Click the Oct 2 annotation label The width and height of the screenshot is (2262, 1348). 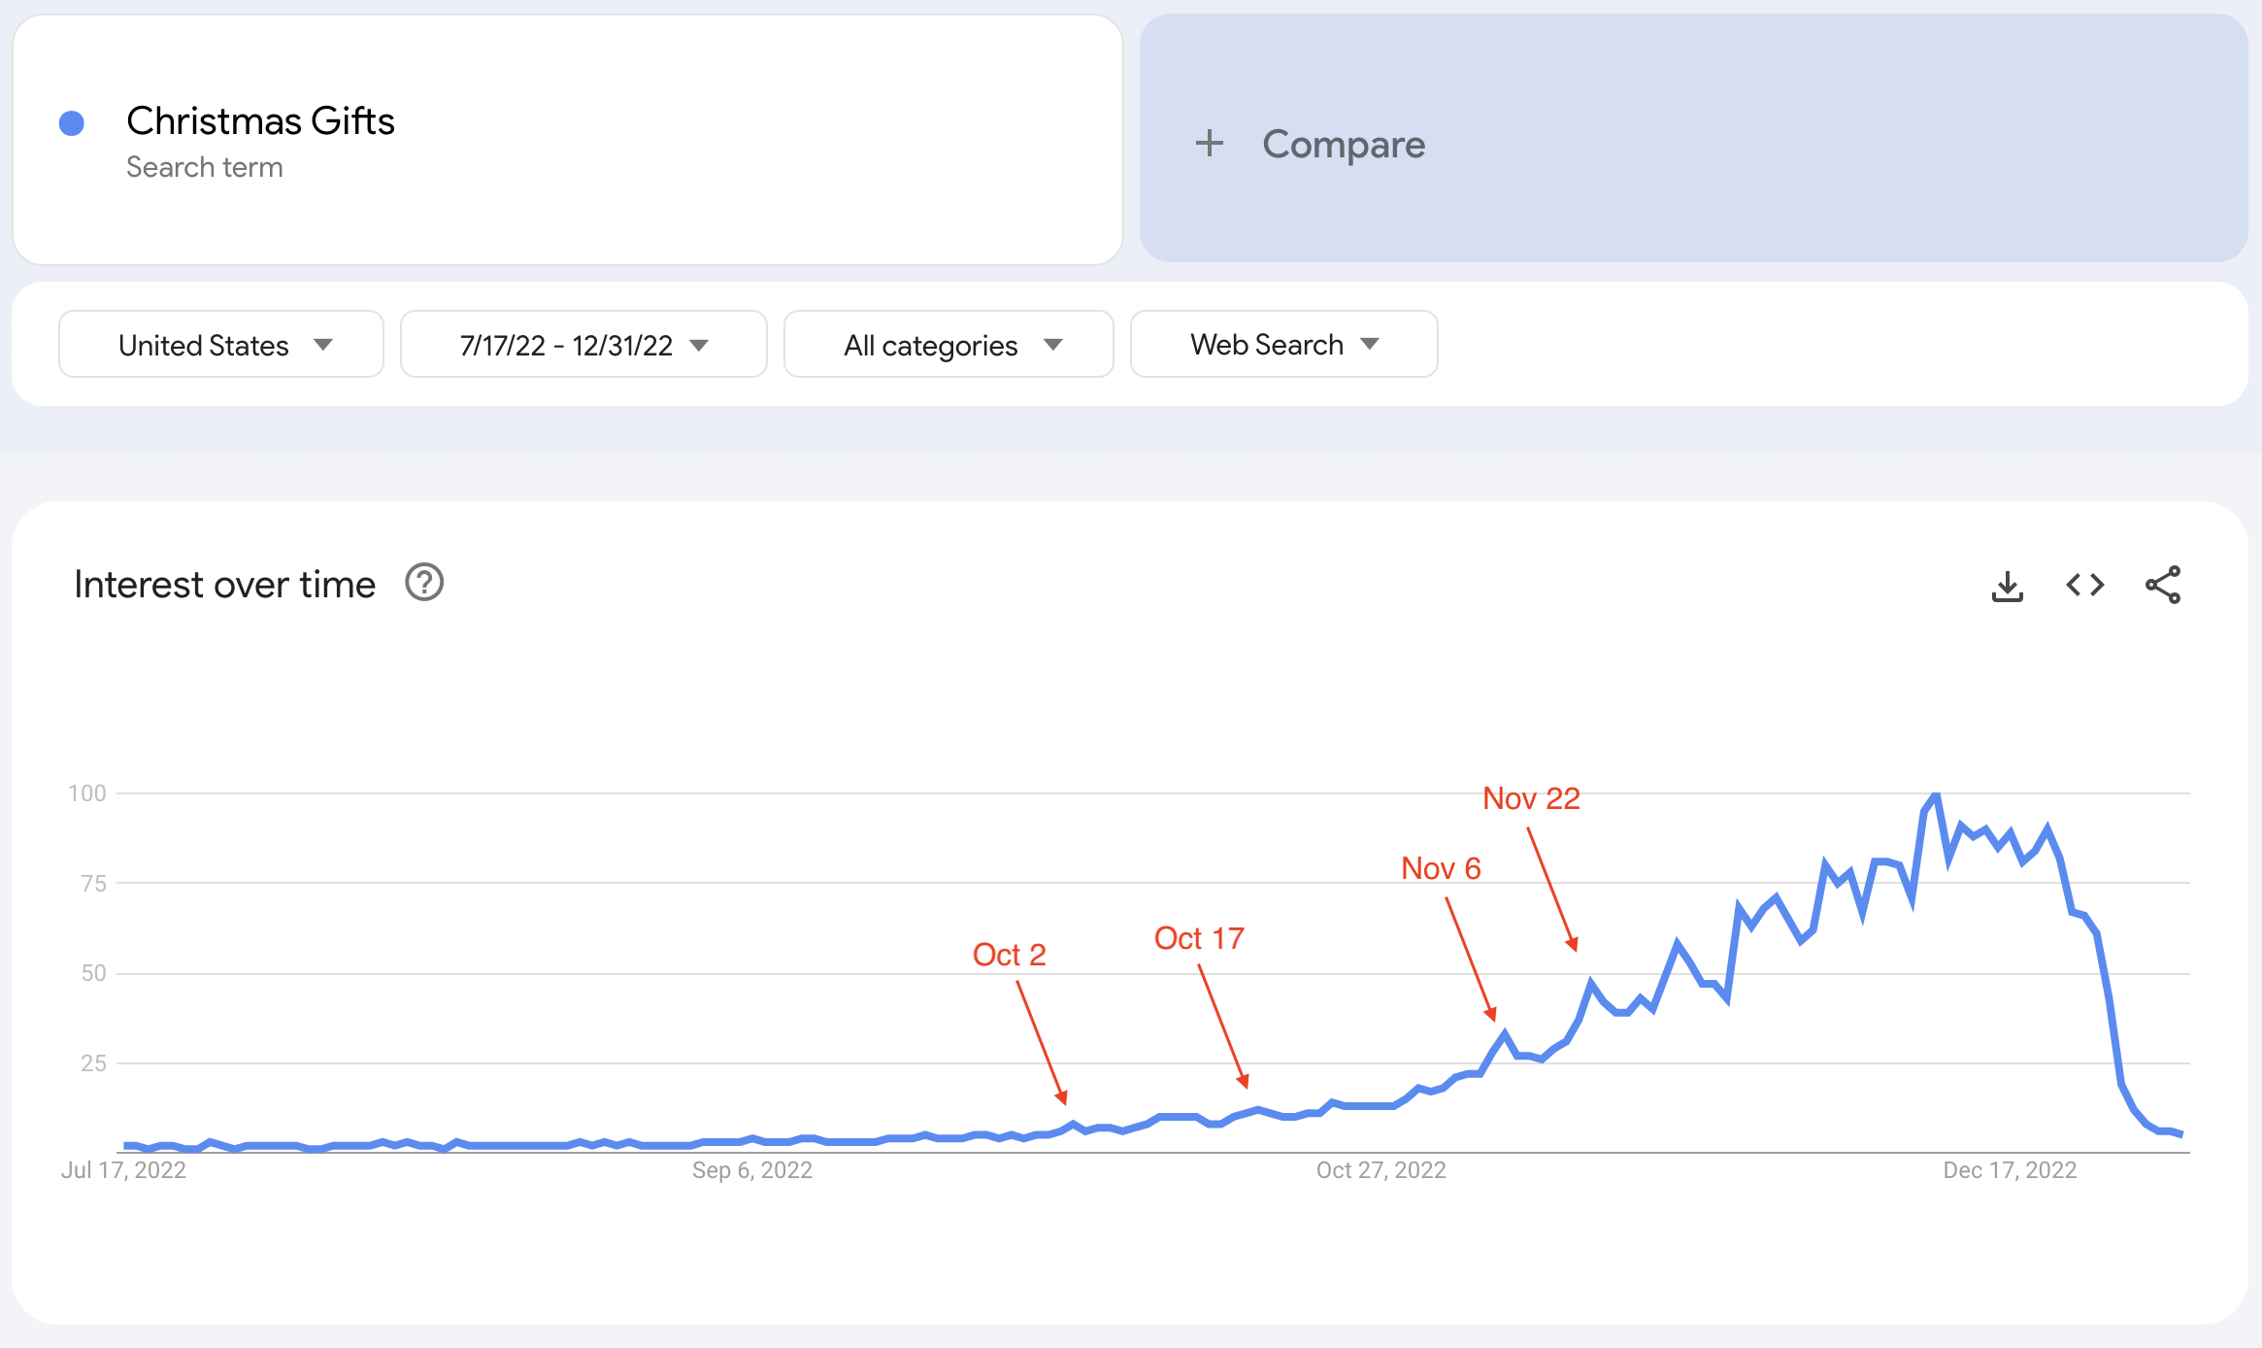pos(1009,955)
